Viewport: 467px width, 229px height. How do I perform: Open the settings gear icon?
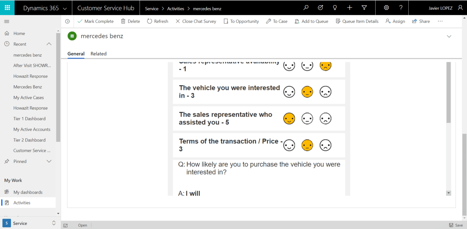pyautogui.click(x=386, y=8)
